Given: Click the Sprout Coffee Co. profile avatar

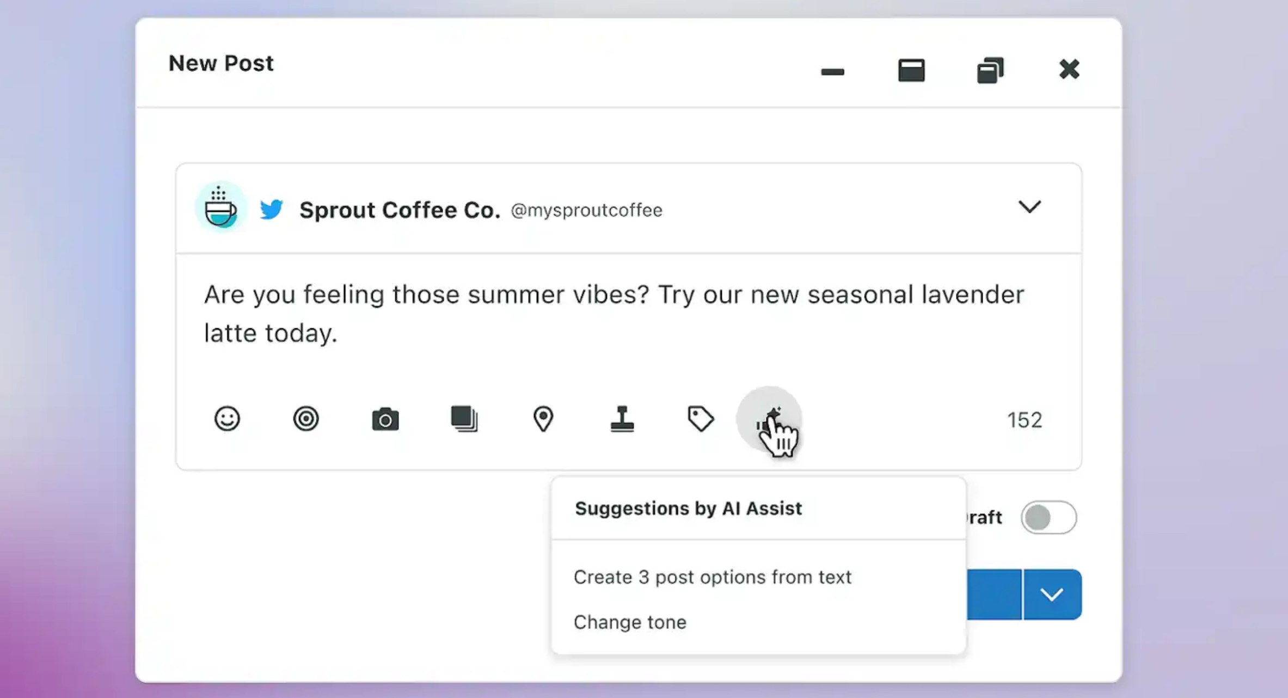Looking at the screenshot, I should coord(220,208).
